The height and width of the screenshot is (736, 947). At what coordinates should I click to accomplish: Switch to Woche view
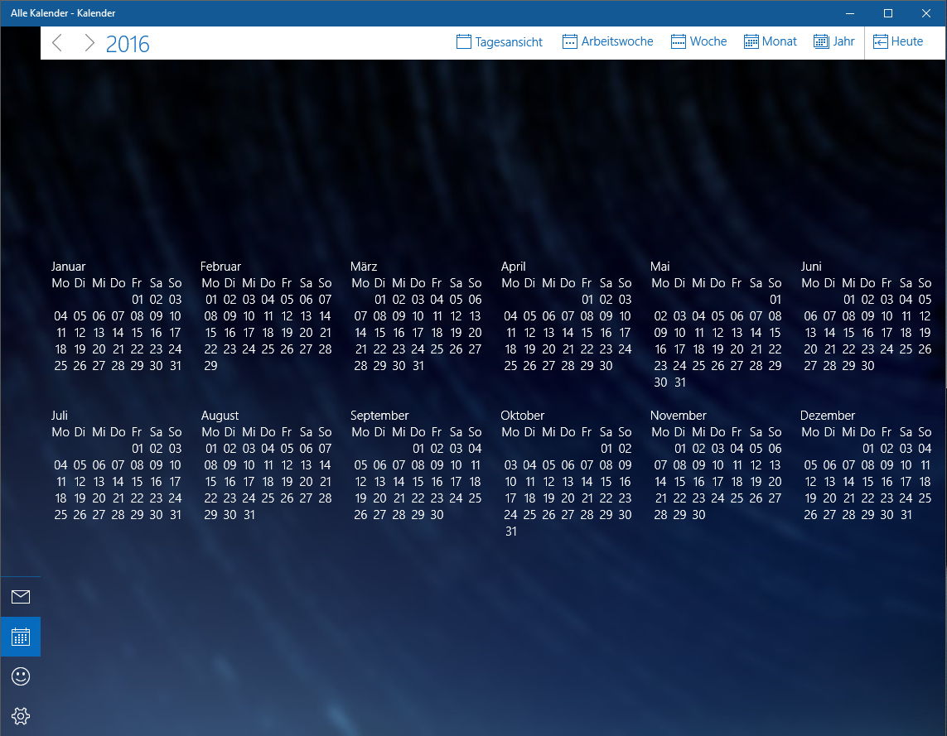click(698, 41)
